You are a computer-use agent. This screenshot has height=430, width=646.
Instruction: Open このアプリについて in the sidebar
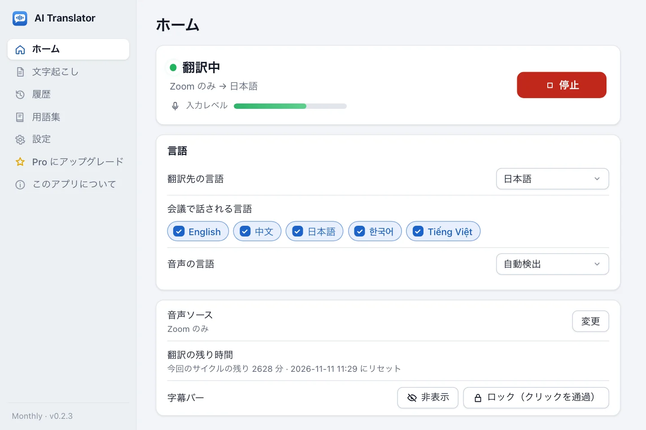coord(68,184)
